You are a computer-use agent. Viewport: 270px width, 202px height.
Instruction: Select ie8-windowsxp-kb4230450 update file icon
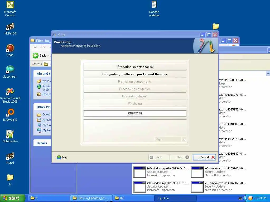pos(140,187)
